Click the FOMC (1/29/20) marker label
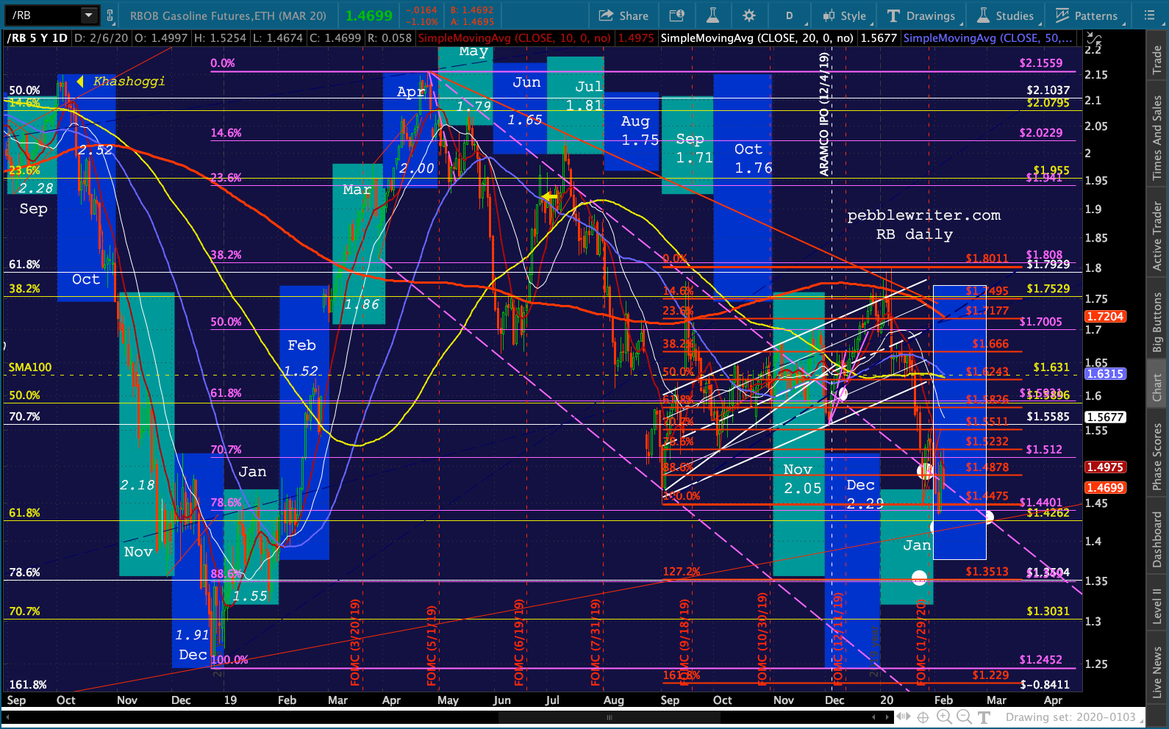1169x729 pixels. [x=921, y=643]
